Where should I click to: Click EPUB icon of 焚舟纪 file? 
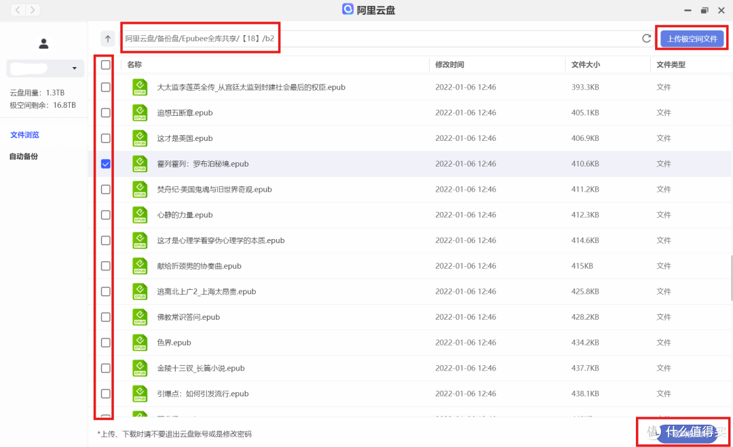140,190
